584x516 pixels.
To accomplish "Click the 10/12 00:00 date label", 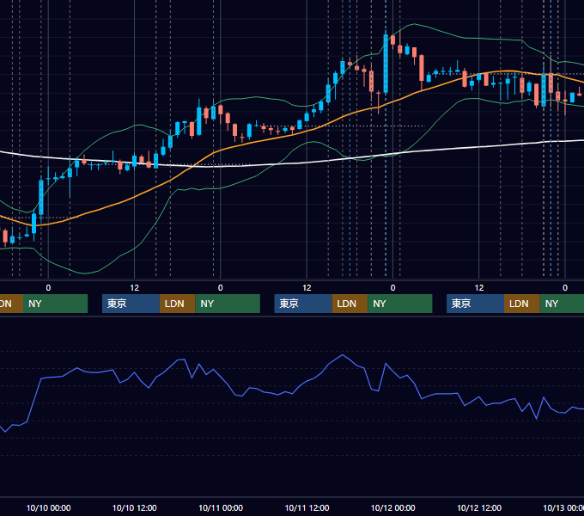I will (x=393, y=507).
